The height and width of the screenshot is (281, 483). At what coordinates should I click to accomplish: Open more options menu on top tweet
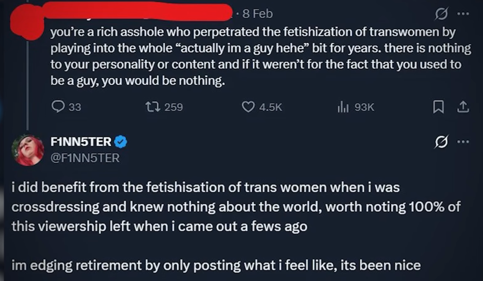[x=463, y=14]
